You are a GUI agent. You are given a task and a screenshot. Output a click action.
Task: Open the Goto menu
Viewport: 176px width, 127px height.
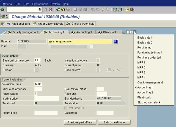tap(26, 4)
